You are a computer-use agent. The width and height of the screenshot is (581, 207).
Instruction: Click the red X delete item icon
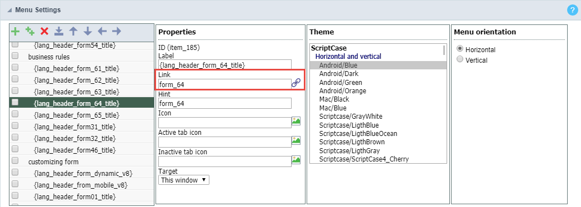coord(44,32)
